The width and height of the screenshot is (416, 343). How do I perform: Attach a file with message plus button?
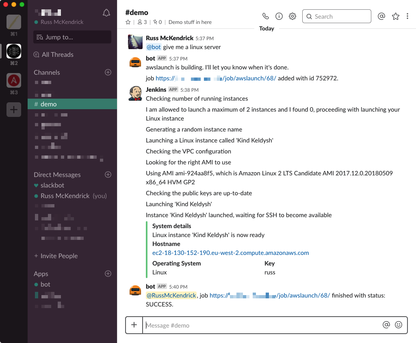134,325
